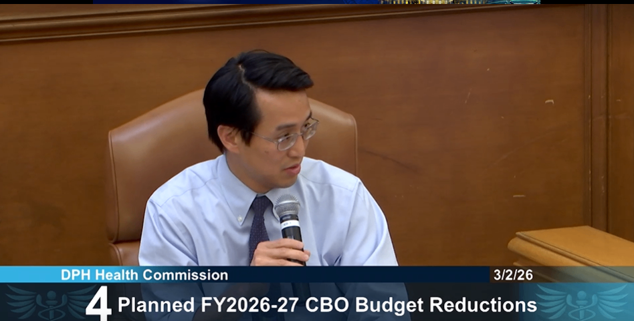The width and height of the screenshot is (634, 321).
Task: Click the agenda item number 4
Action: [x=98, y=304]
